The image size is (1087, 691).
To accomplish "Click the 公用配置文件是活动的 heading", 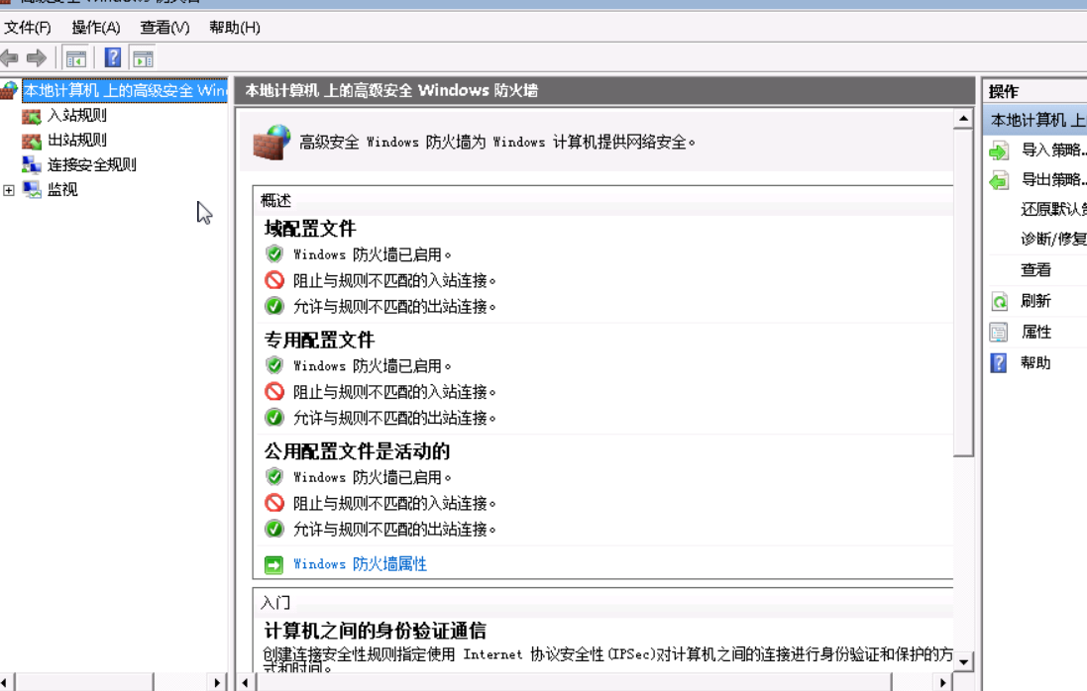I will (357, 451).
